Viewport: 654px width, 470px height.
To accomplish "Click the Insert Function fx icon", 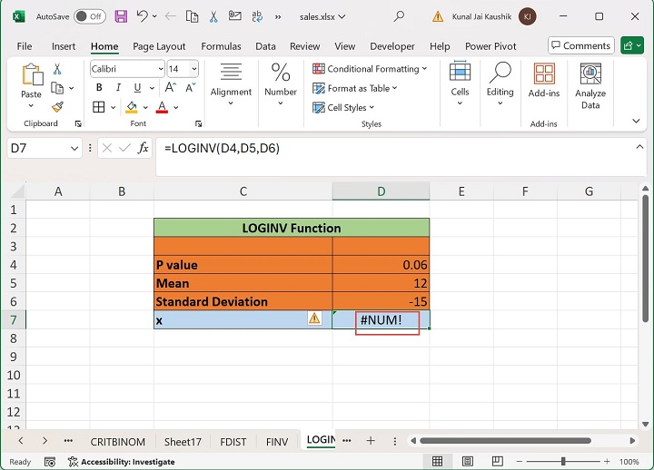I will [144, 148].
